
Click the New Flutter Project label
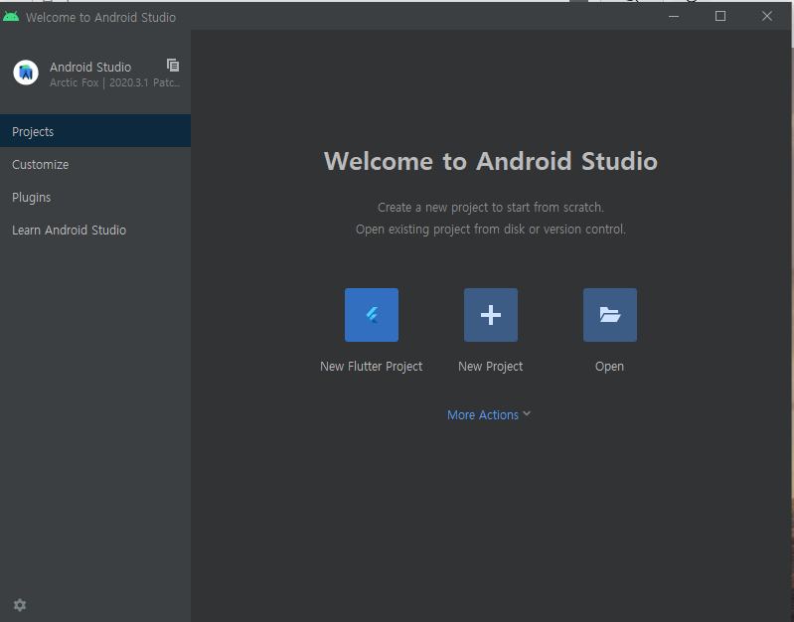(372, 367)
